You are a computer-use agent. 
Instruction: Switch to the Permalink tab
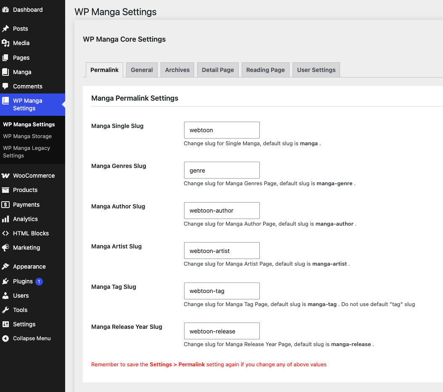104,70
